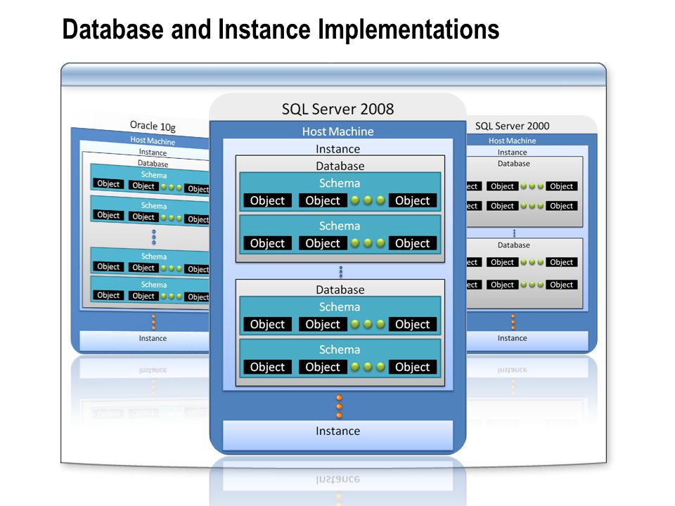Click the rightmost "Object" in SQL Server 2000's upper Database top row
Image resolution: width=675 pixels, height=506 pixels.
[x=561, y=186]
